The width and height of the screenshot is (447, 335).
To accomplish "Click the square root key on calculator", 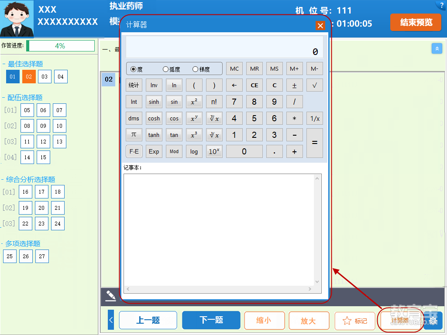I will (x=314, y=85).
